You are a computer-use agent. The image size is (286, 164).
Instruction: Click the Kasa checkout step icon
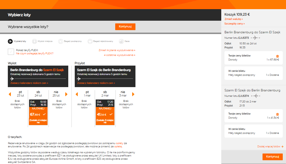pos(121,41)
